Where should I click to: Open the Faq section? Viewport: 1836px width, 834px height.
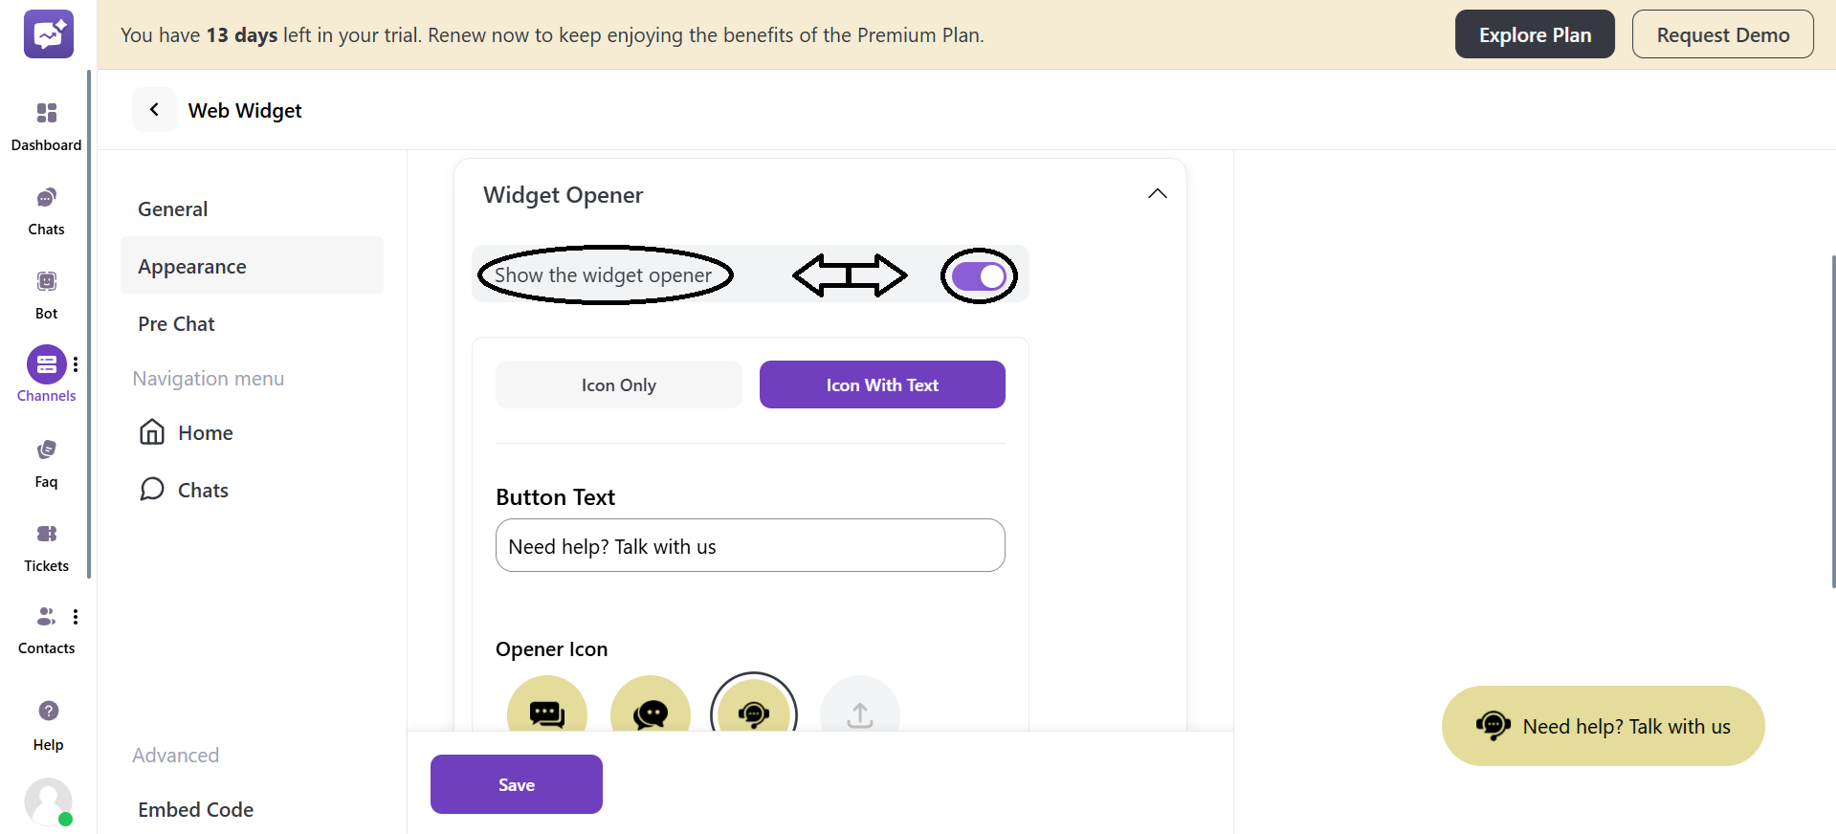point(46,459)
